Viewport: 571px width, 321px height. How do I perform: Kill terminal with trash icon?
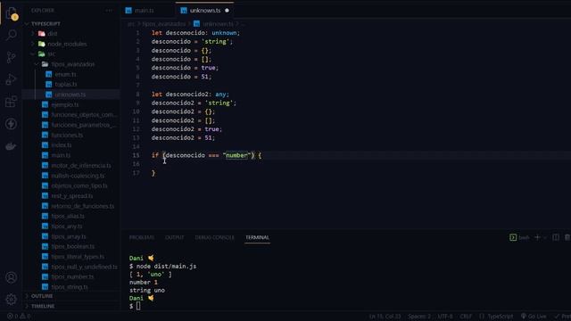(567, 237)
